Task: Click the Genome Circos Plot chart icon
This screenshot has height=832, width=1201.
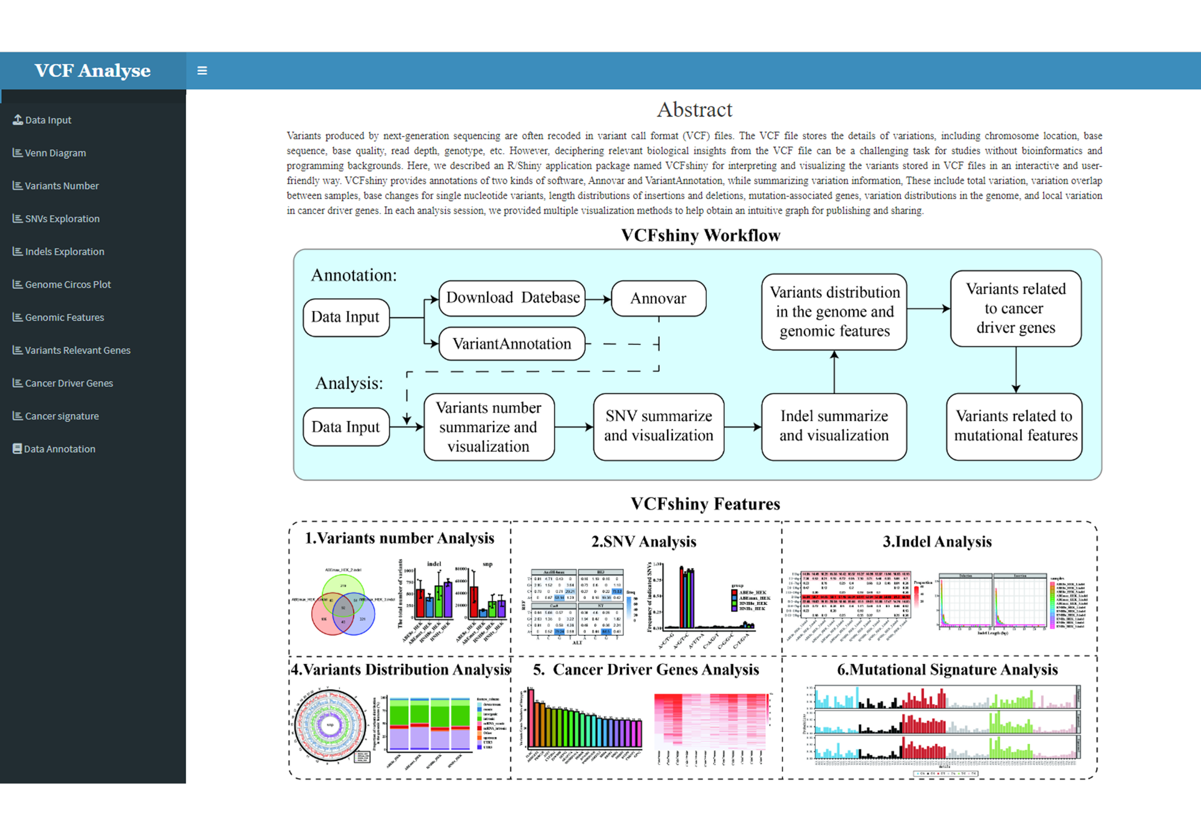Action: (18, 284)
